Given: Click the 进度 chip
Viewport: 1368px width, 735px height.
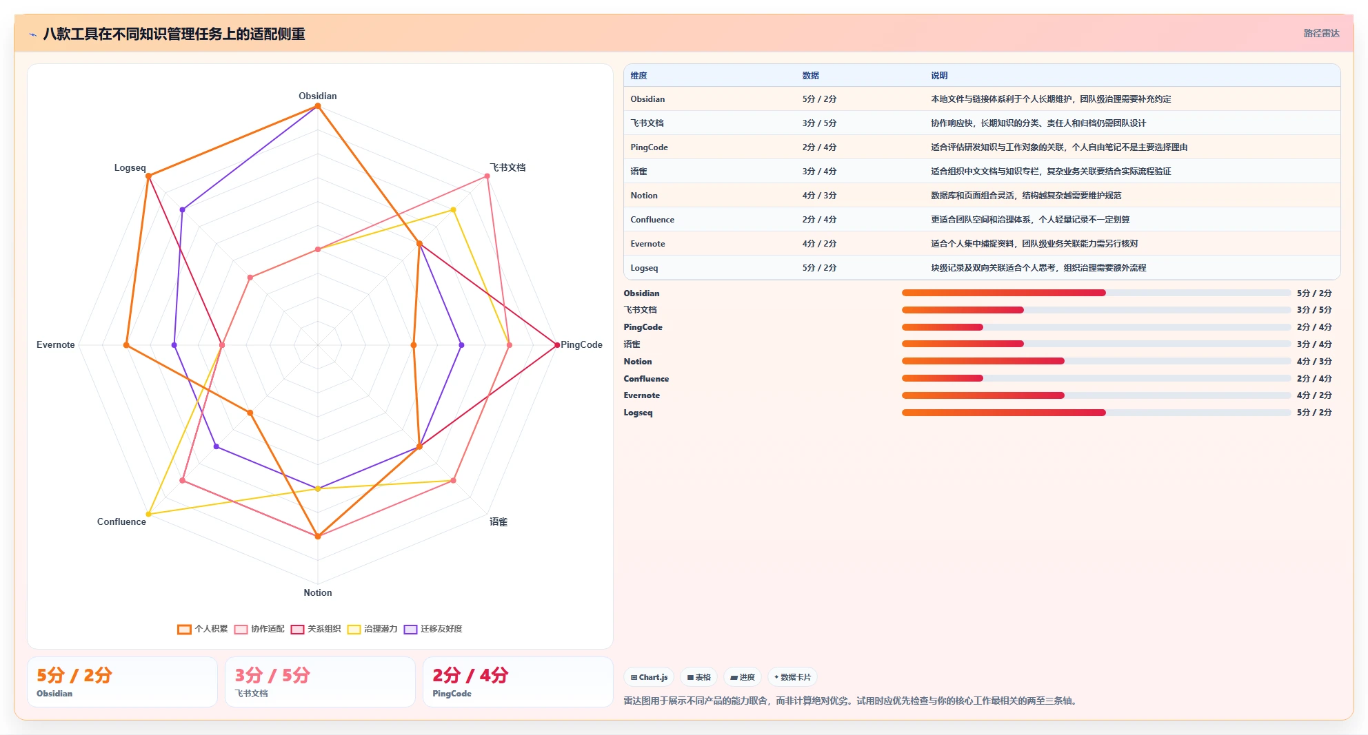Looking at the screenshot, I should coord(743,677).
